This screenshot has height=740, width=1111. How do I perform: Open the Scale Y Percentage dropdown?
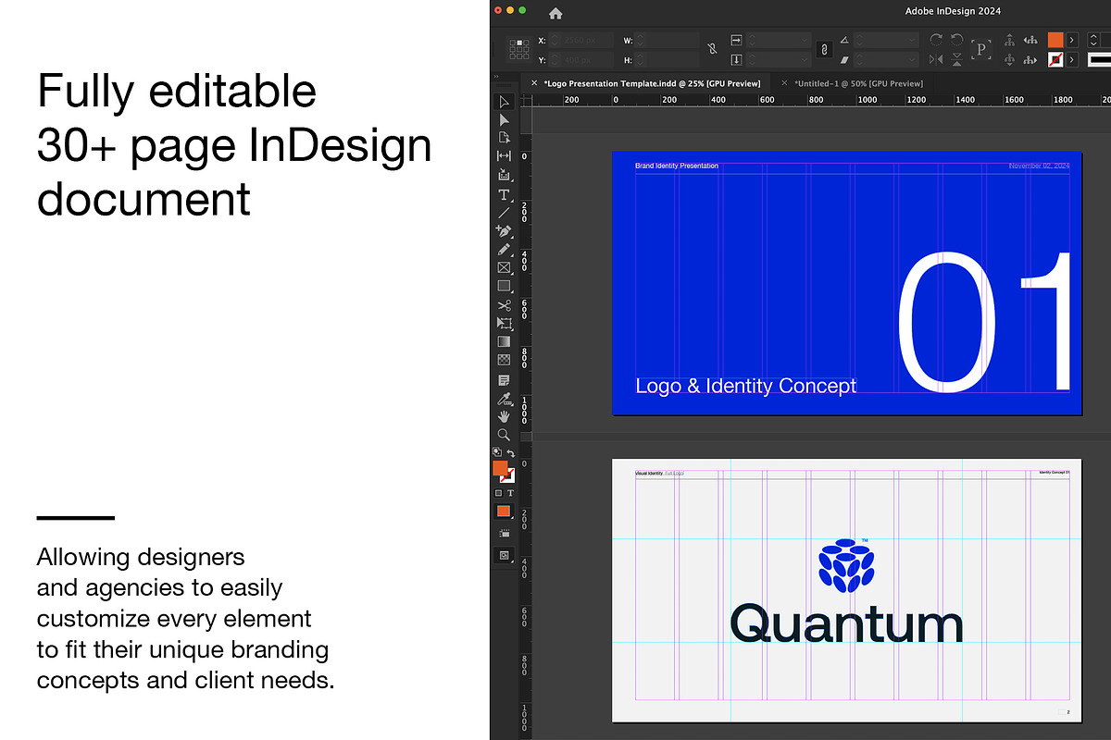805,61
